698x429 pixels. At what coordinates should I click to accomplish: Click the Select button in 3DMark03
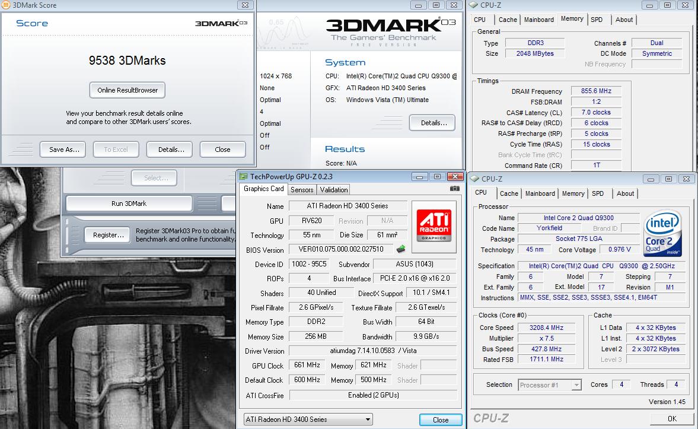pyautogui.click(x=154, y=178)
